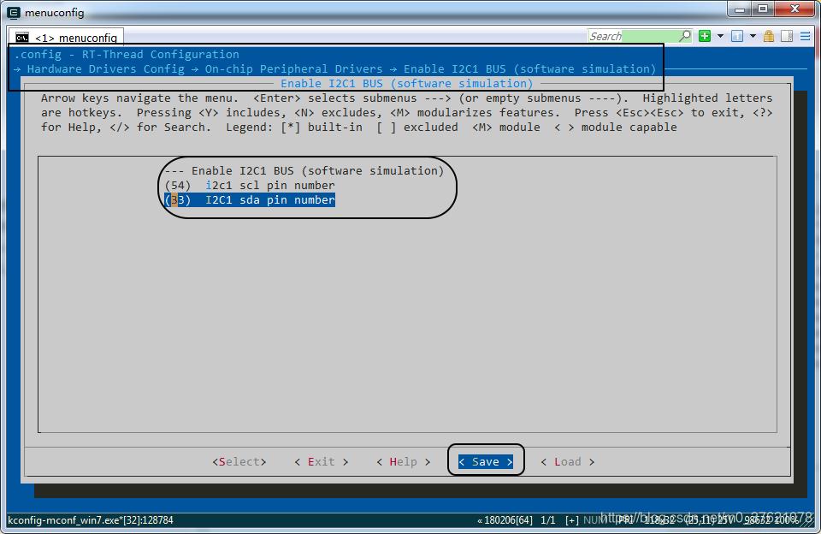Screen dimensions: 821x534
Task: Click Hardware Drivers Config in the breadcrumb
Action: pos(106,69)
